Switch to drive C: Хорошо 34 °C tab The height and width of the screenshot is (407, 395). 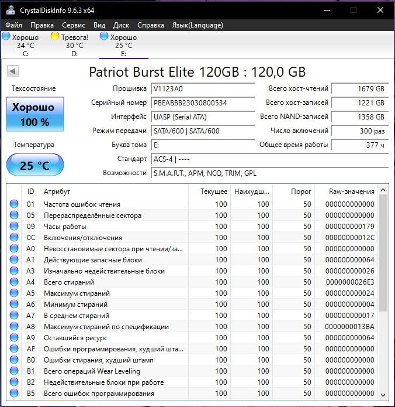coord(25,45)
